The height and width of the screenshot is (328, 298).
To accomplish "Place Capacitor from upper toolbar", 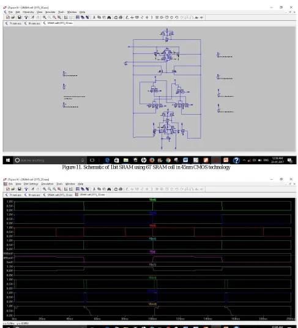I will tap(147, 17).
